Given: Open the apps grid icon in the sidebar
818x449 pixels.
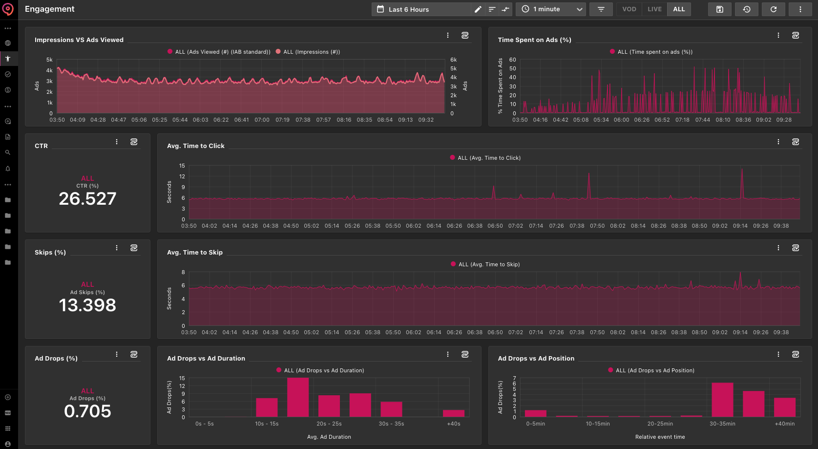Looking at the screenshot, I should [x=8, y=428].
